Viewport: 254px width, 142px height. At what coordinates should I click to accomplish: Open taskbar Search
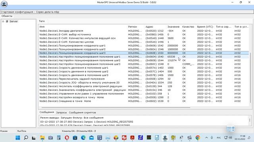click(26, 138)
